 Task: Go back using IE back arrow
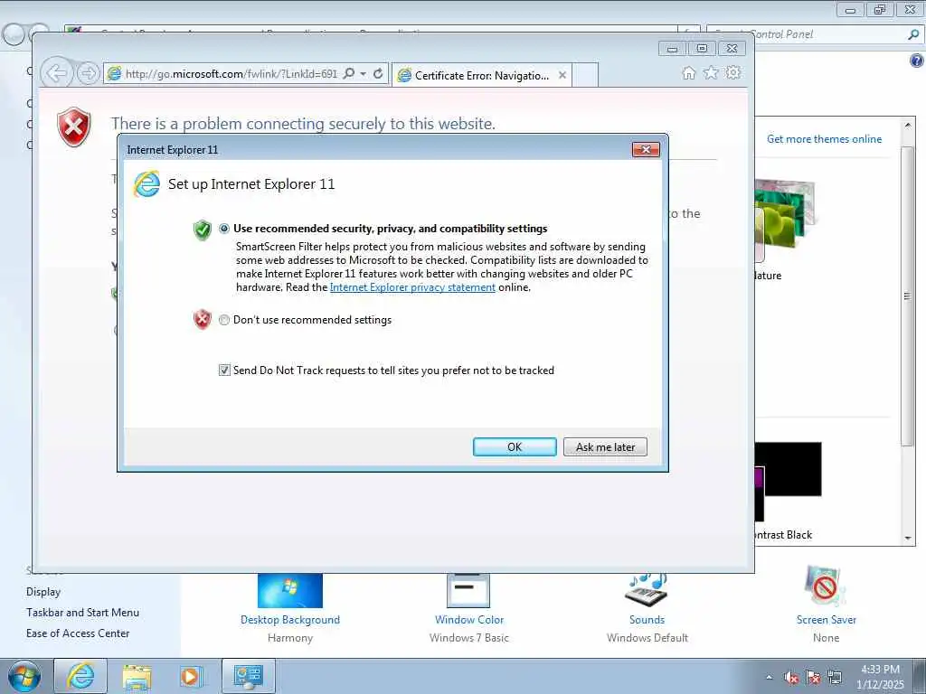point(57,73)
